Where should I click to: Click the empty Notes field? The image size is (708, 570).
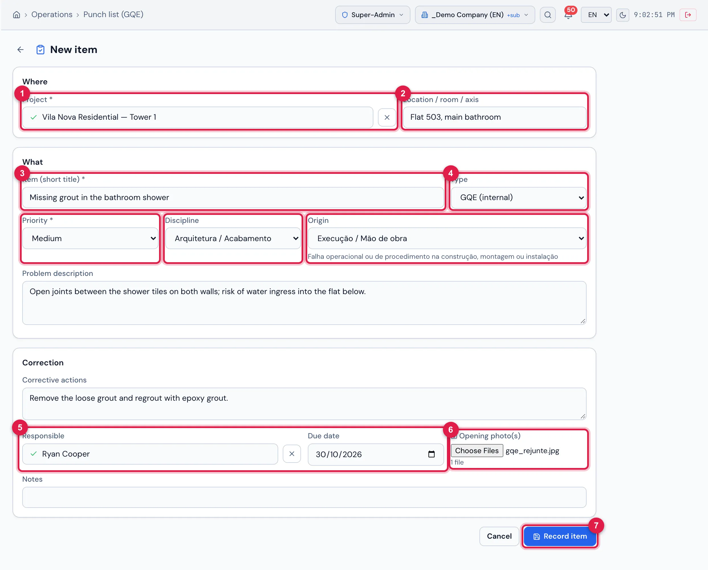click(x=304, y=497)
